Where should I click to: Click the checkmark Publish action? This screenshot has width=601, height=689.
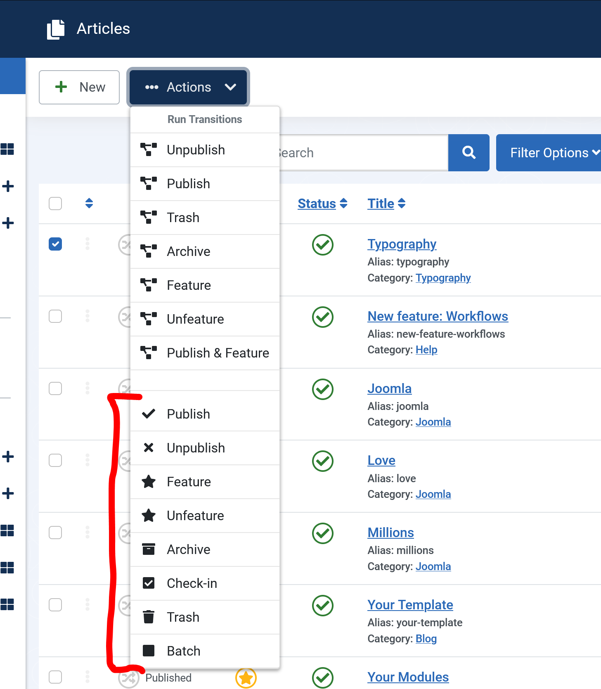point(205,414)
